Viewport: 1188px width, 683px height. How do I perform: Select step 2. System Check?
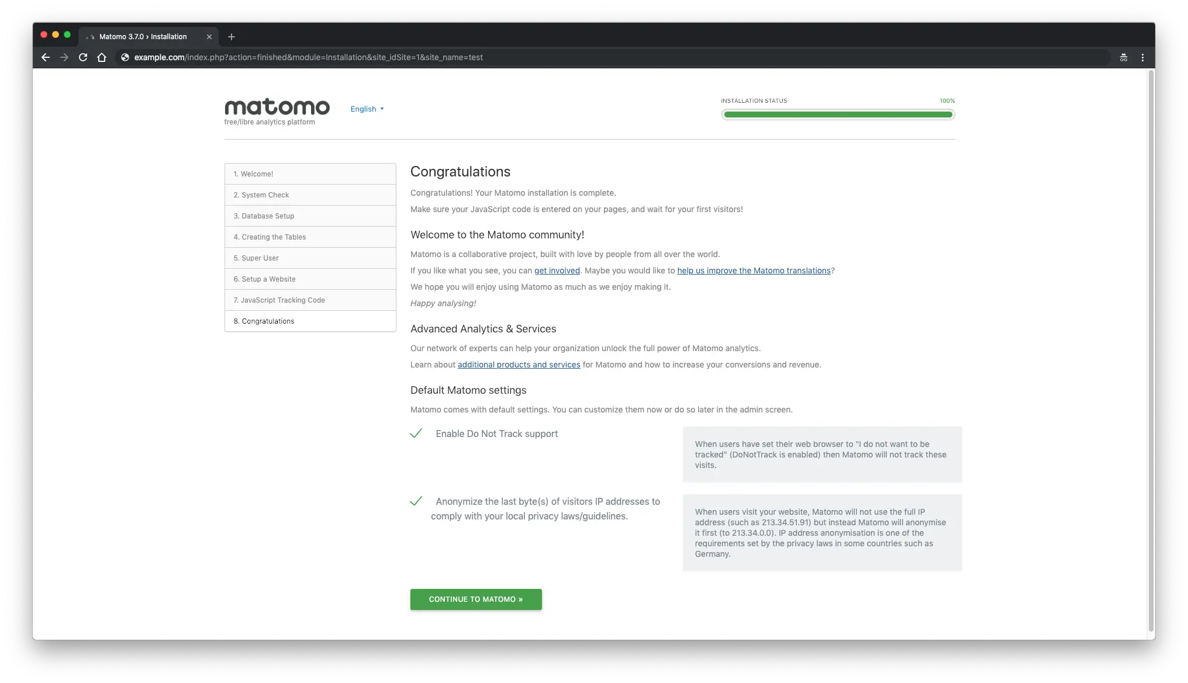point(310,195)
